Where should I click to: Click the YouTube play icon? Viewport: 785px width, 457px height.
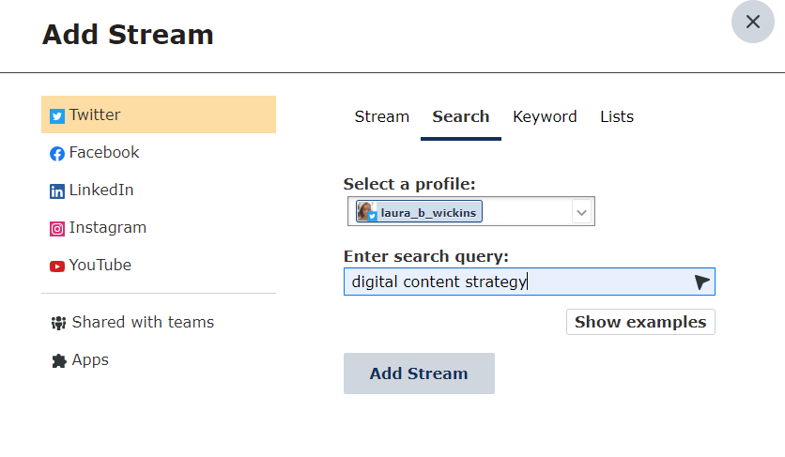click(57, 267)
